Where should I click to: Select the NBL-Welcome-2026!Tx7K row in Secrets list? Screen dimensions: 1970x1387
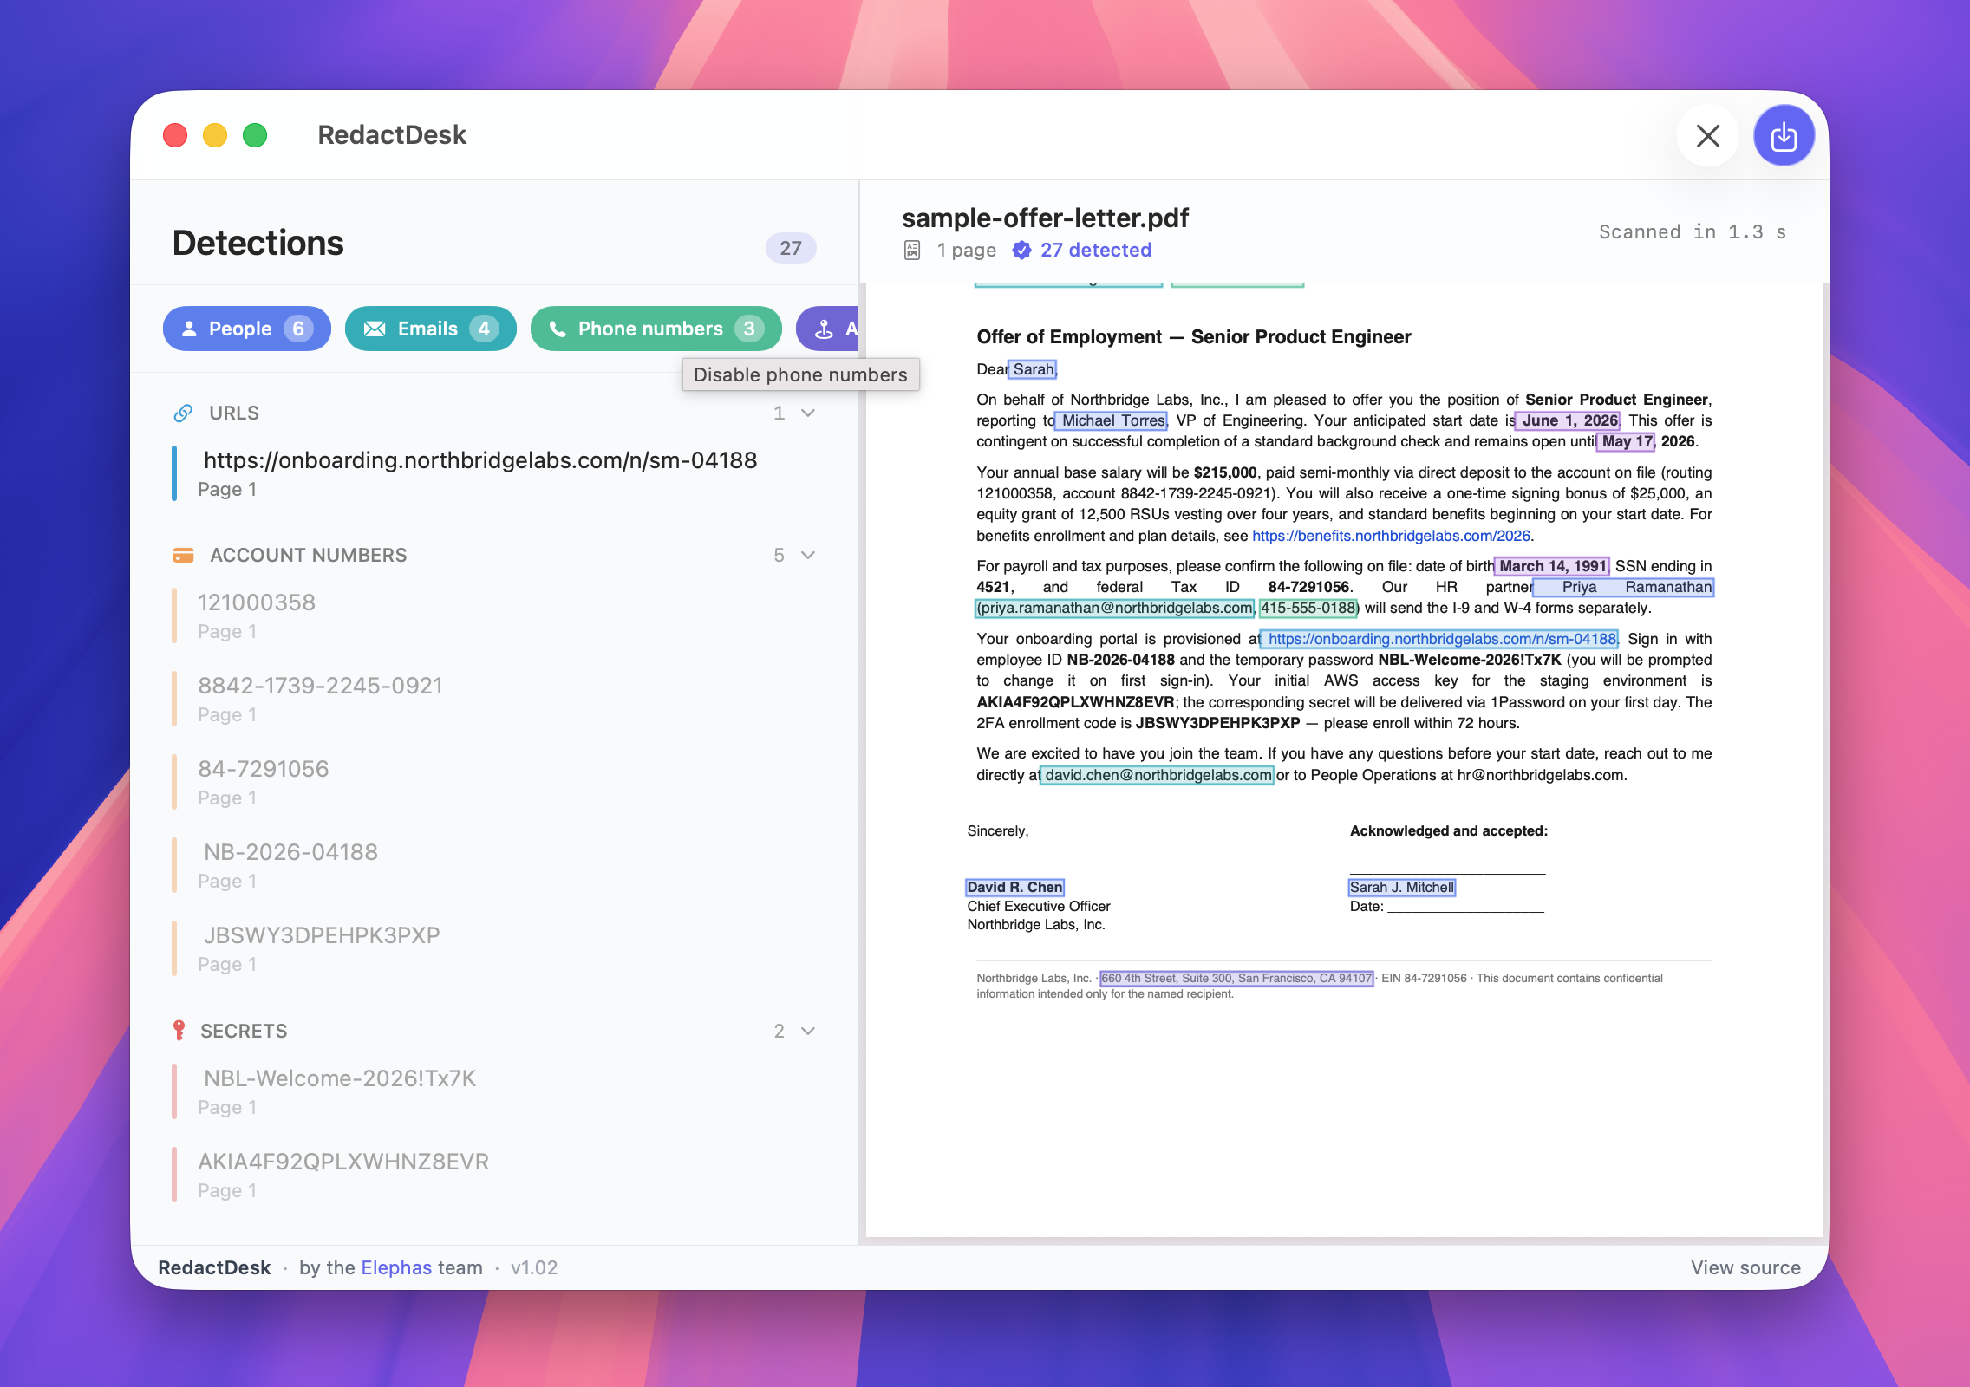494,1091
